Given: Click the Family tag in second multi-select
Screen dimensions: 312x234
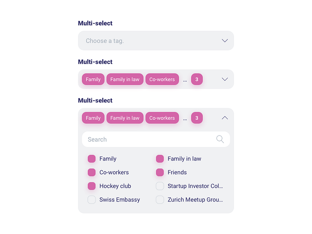Looking at the screenshot, I should 93,79.
